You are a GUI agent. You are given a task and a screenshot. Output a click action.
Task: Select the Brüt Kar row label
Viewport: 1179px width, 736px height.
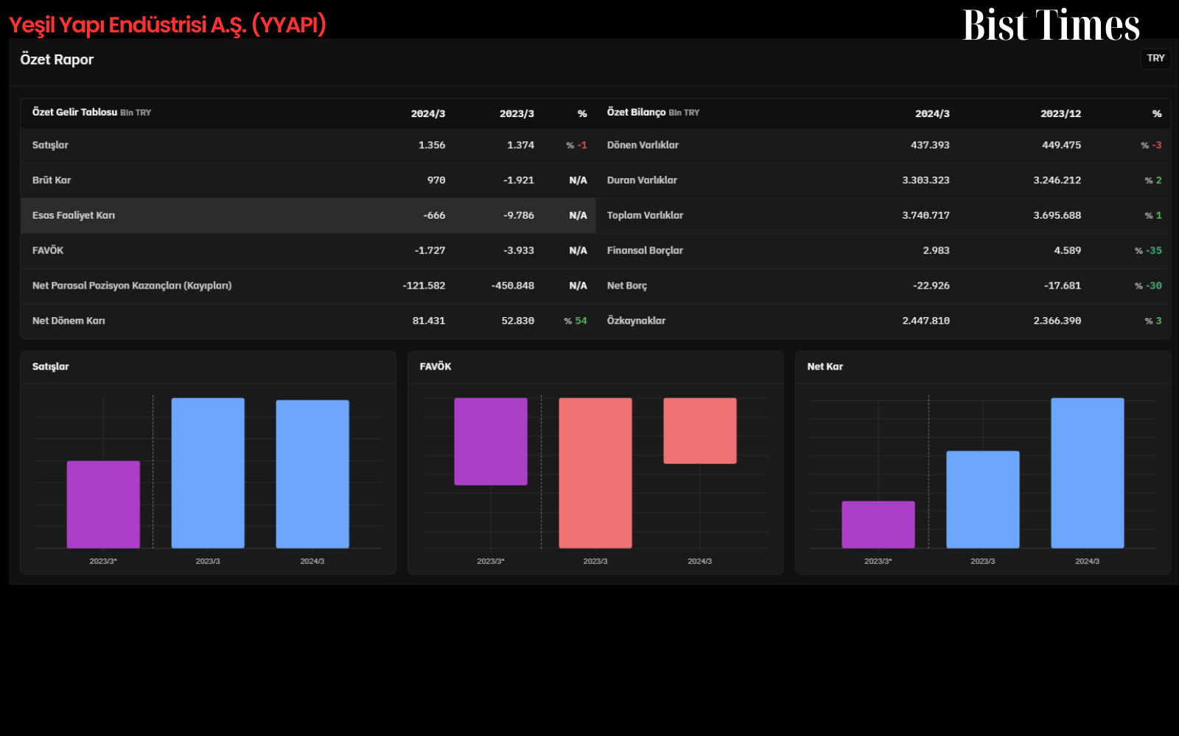click(52, 180)
